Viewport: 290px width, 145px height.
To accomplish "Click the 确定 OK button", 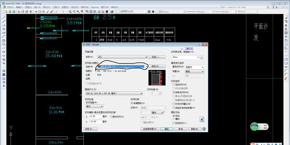I will point(167,129).
